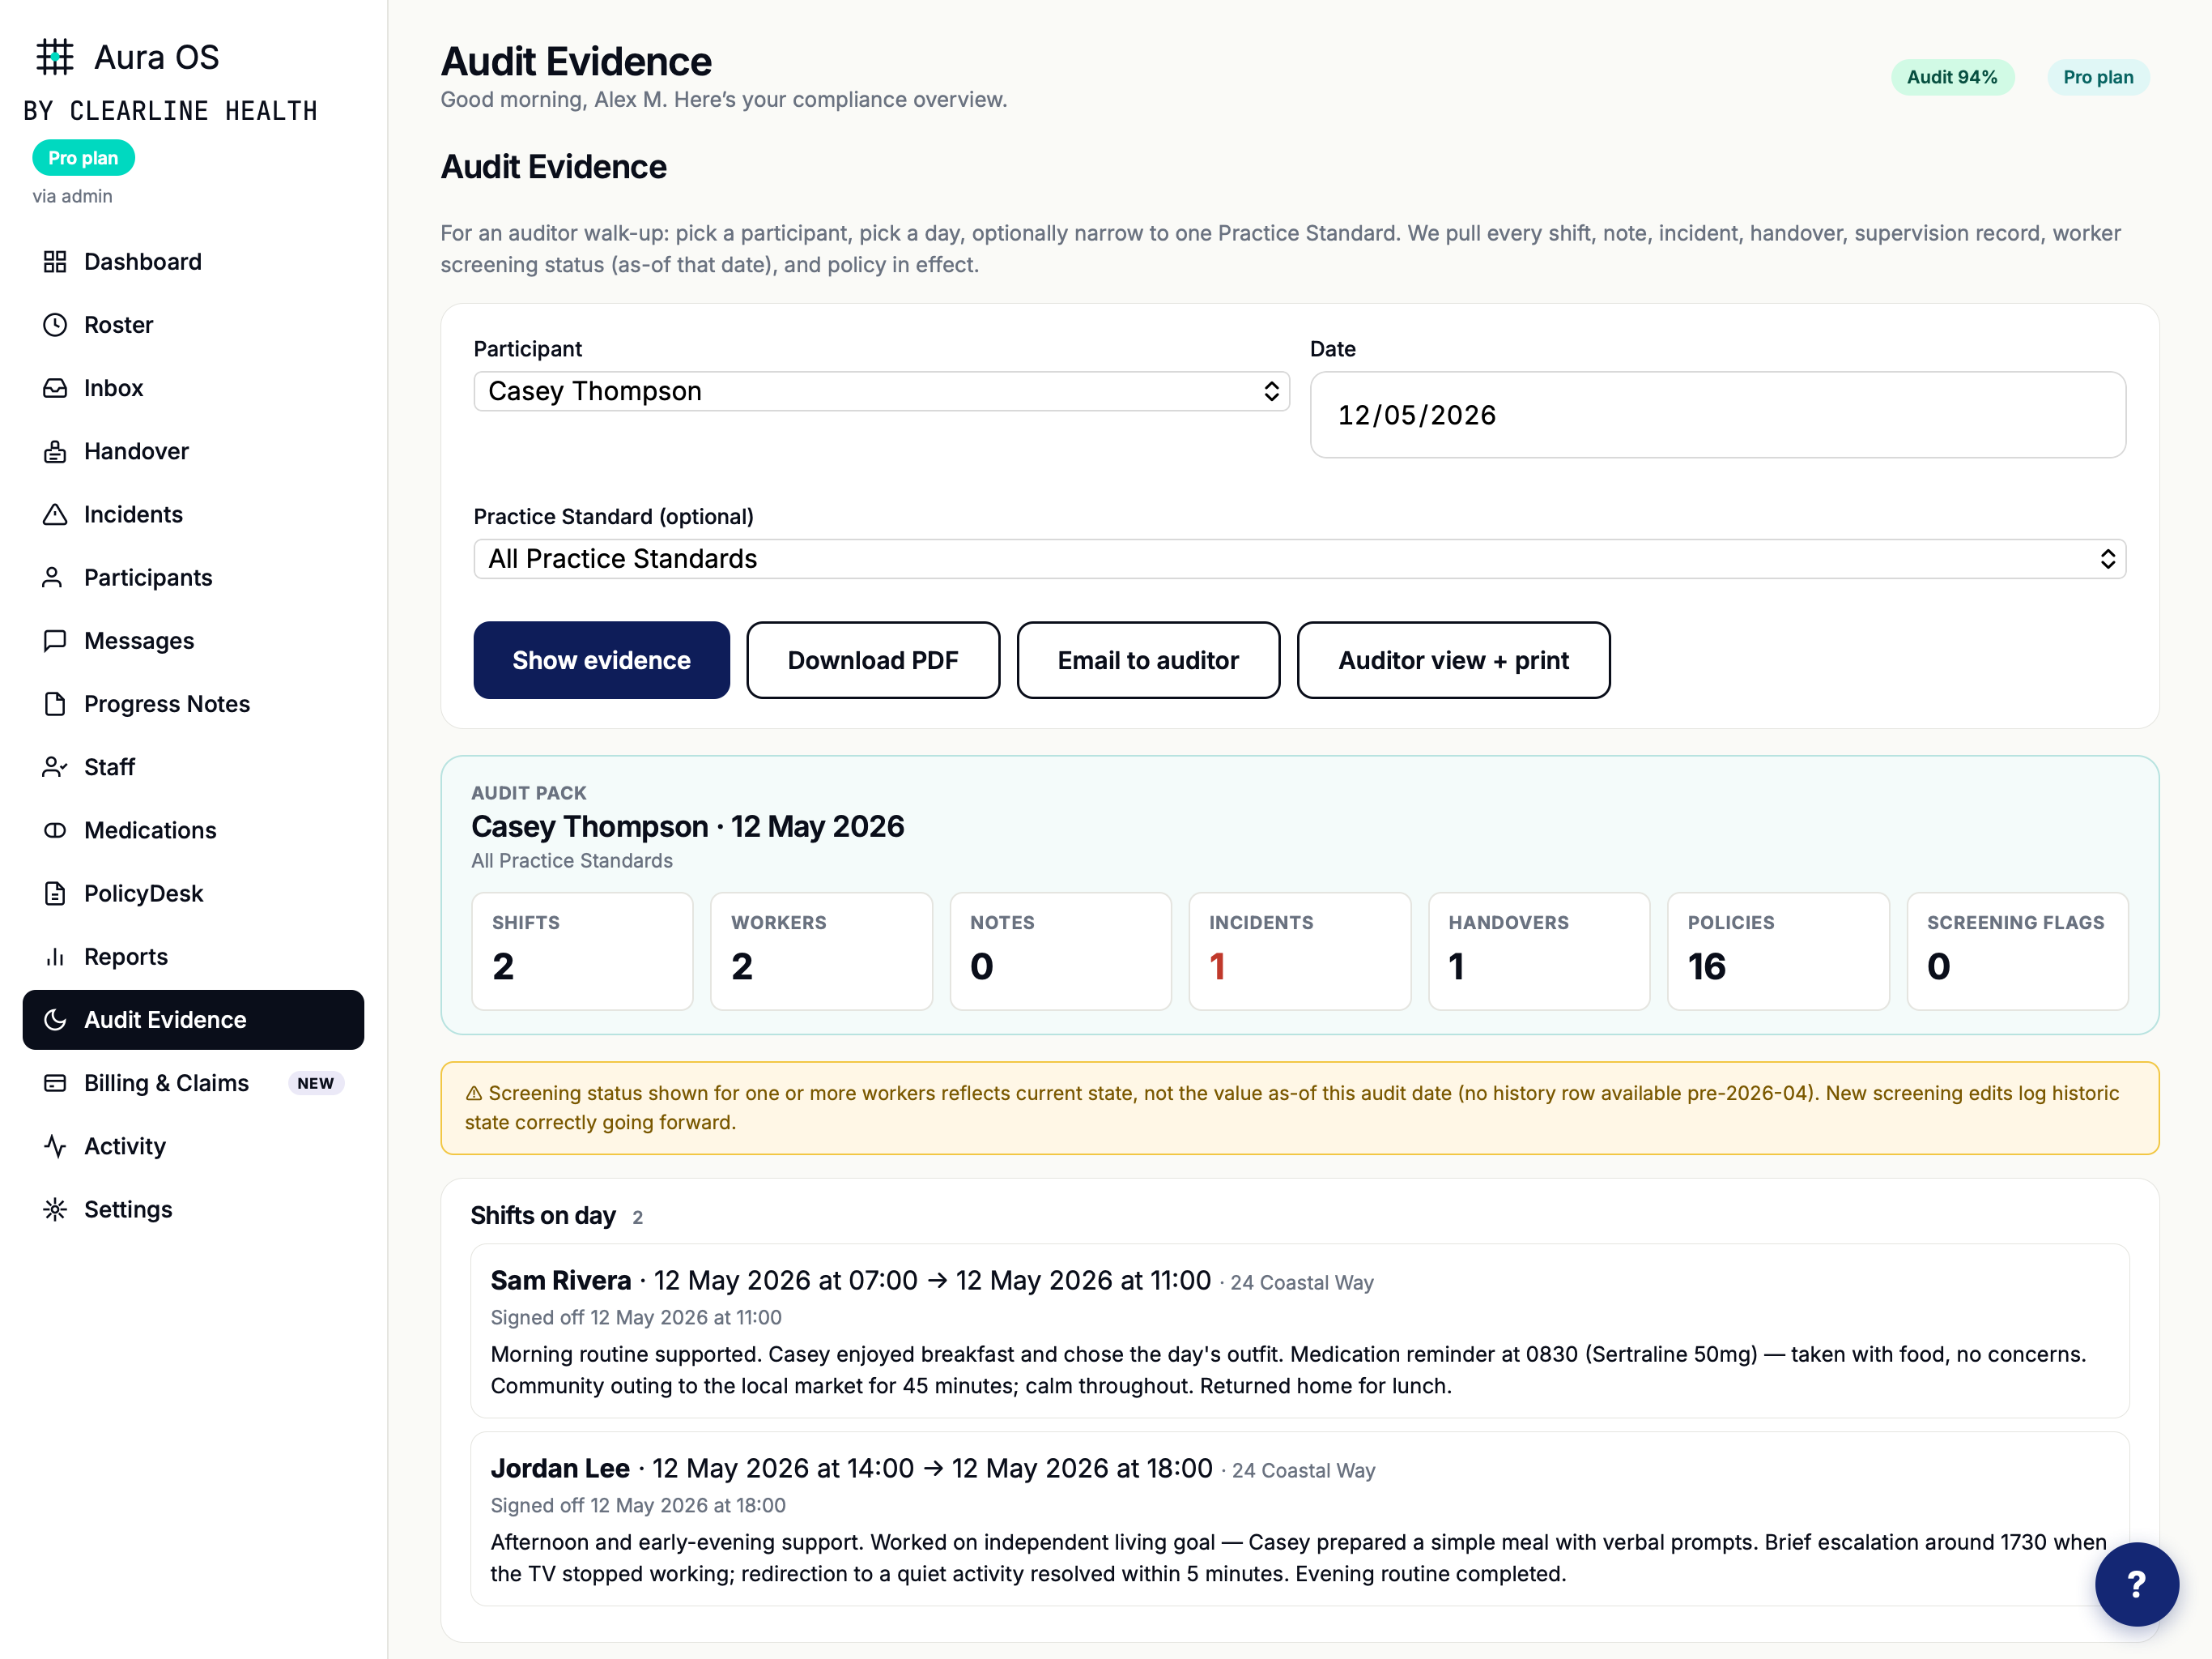This screenshot has width=2212, height=1659.
Task: Click the Billing & Claims card icon
Action: [55, 1083]
